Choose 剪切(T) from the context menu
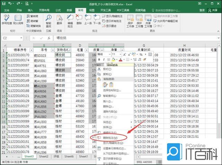Screen dimensions: 222x165 pyautogui.click(x=115, y=69)
